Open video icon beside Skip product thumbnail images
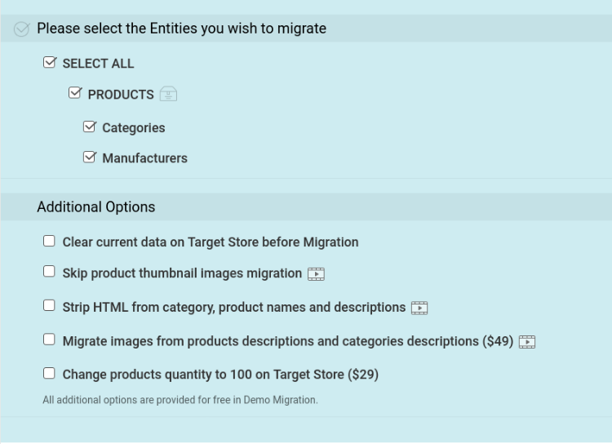This screenshot has height=444, width=612. [316, 273]
